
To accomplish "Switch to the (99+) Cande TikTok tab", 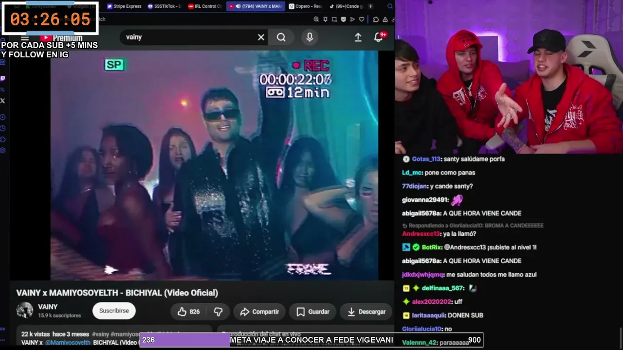I will (346, 6).
